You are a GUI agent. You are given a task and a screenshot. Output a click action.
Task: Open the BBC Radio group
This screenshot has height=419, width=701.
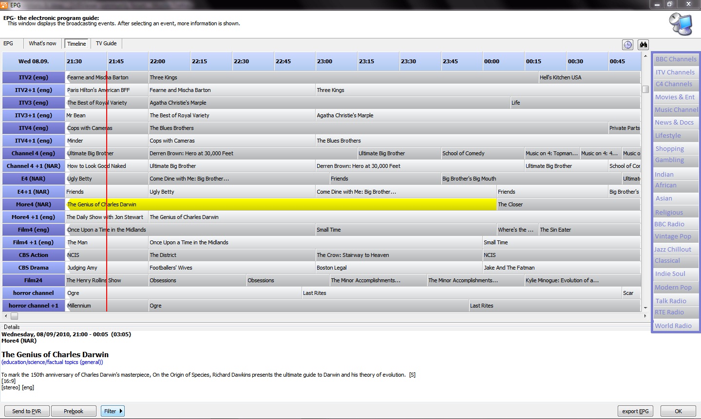tap(676, 224)
